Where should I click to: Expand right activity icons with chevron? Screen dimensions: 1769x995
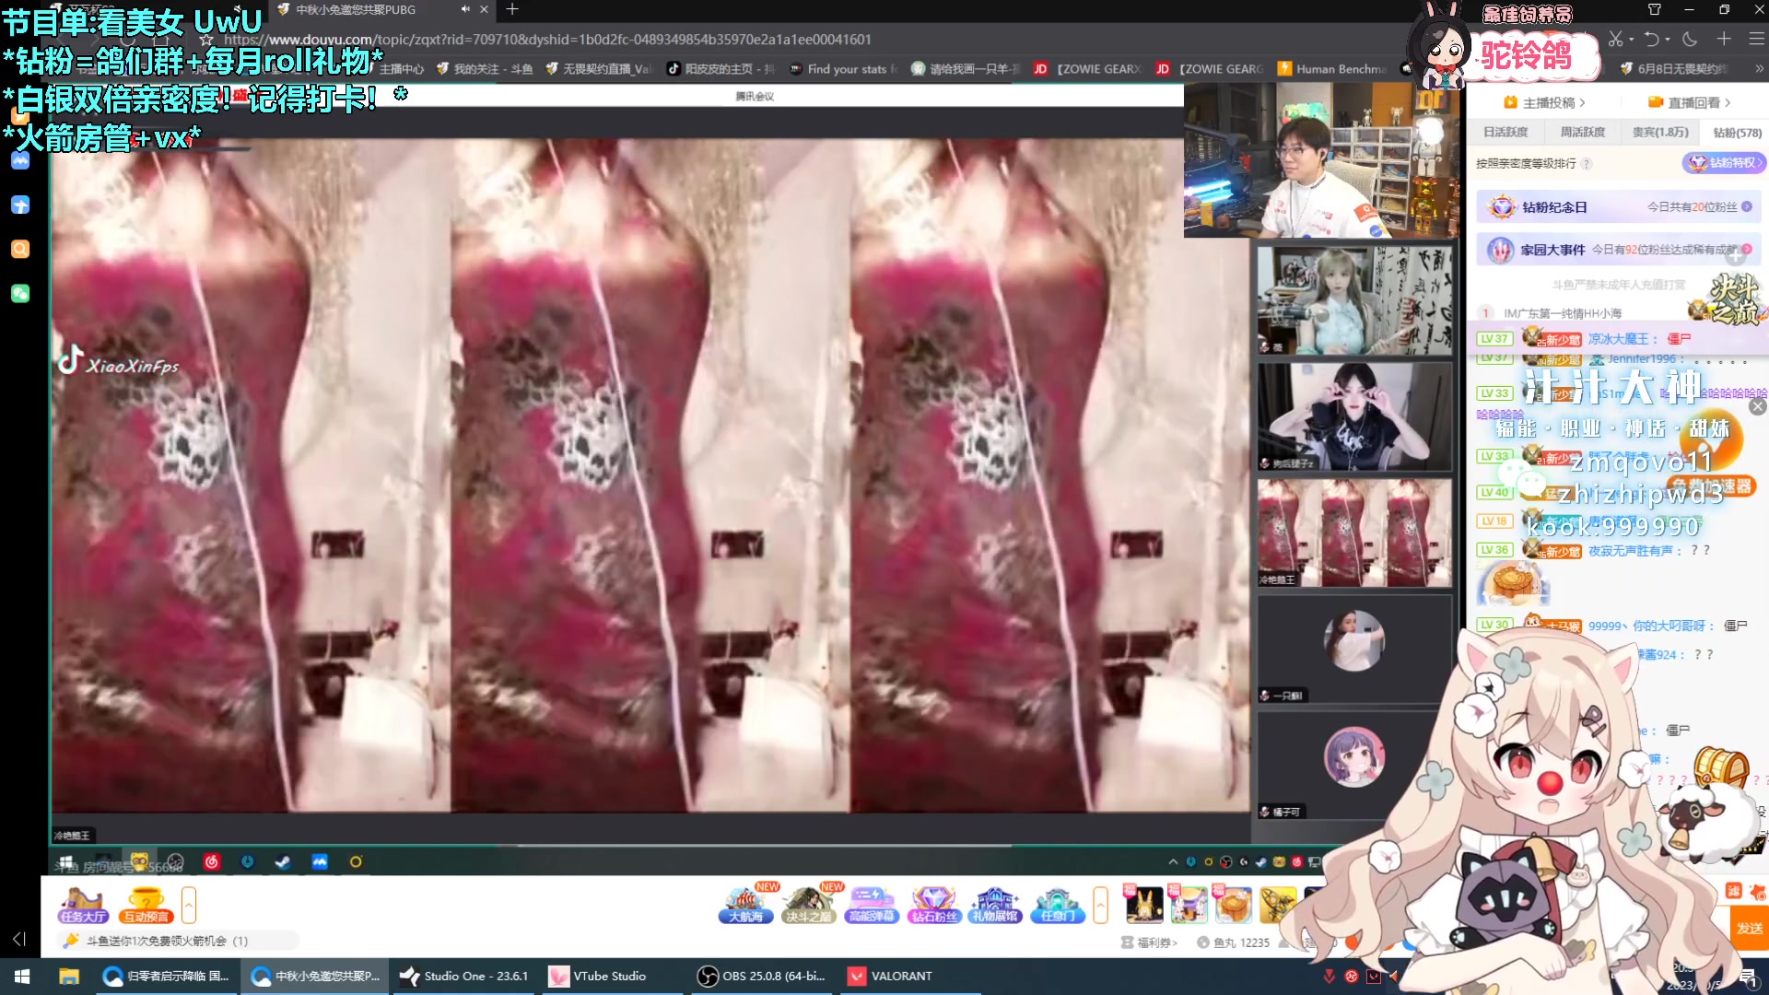(x=1100, y=905)
